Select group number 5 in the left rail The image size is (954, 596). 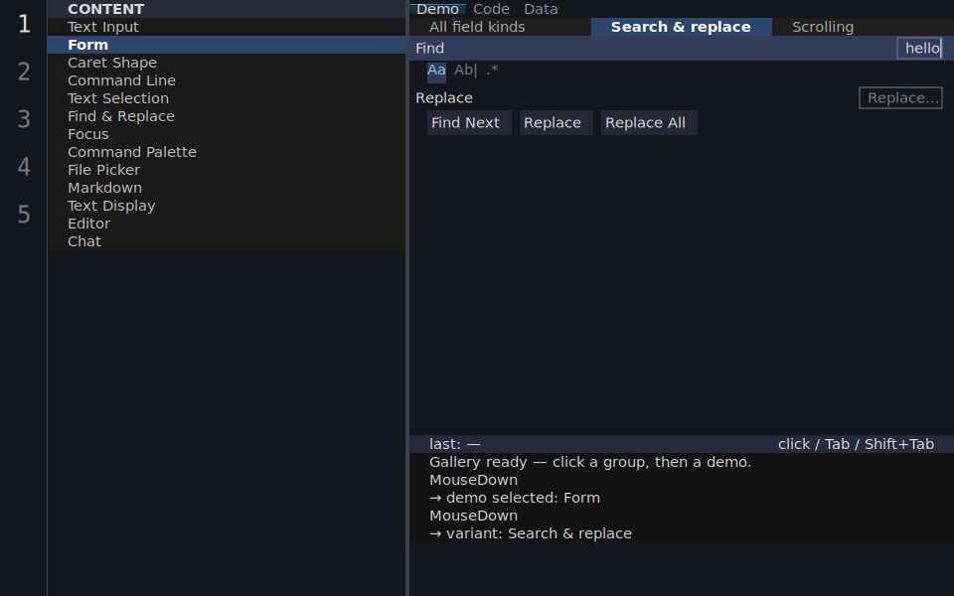(x=24, y=215)
